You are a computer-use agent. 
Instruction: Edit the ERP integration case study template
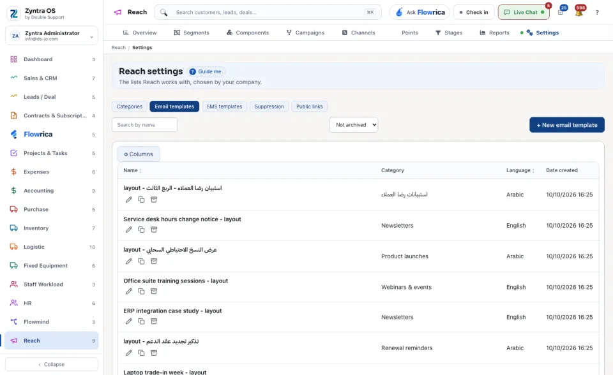point(128,321)
